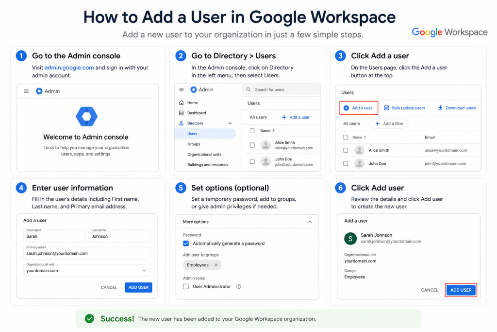
Task: Select Groups under Directory
Action: (194, 144)
